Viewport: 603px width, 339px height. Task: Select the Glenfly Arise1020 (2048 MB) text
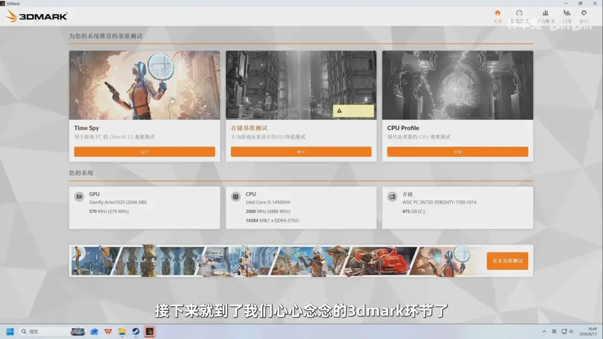click(118, 202)
